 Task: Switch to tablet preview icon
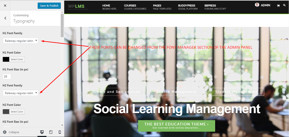pyautogui.click(x=51, y=132)
